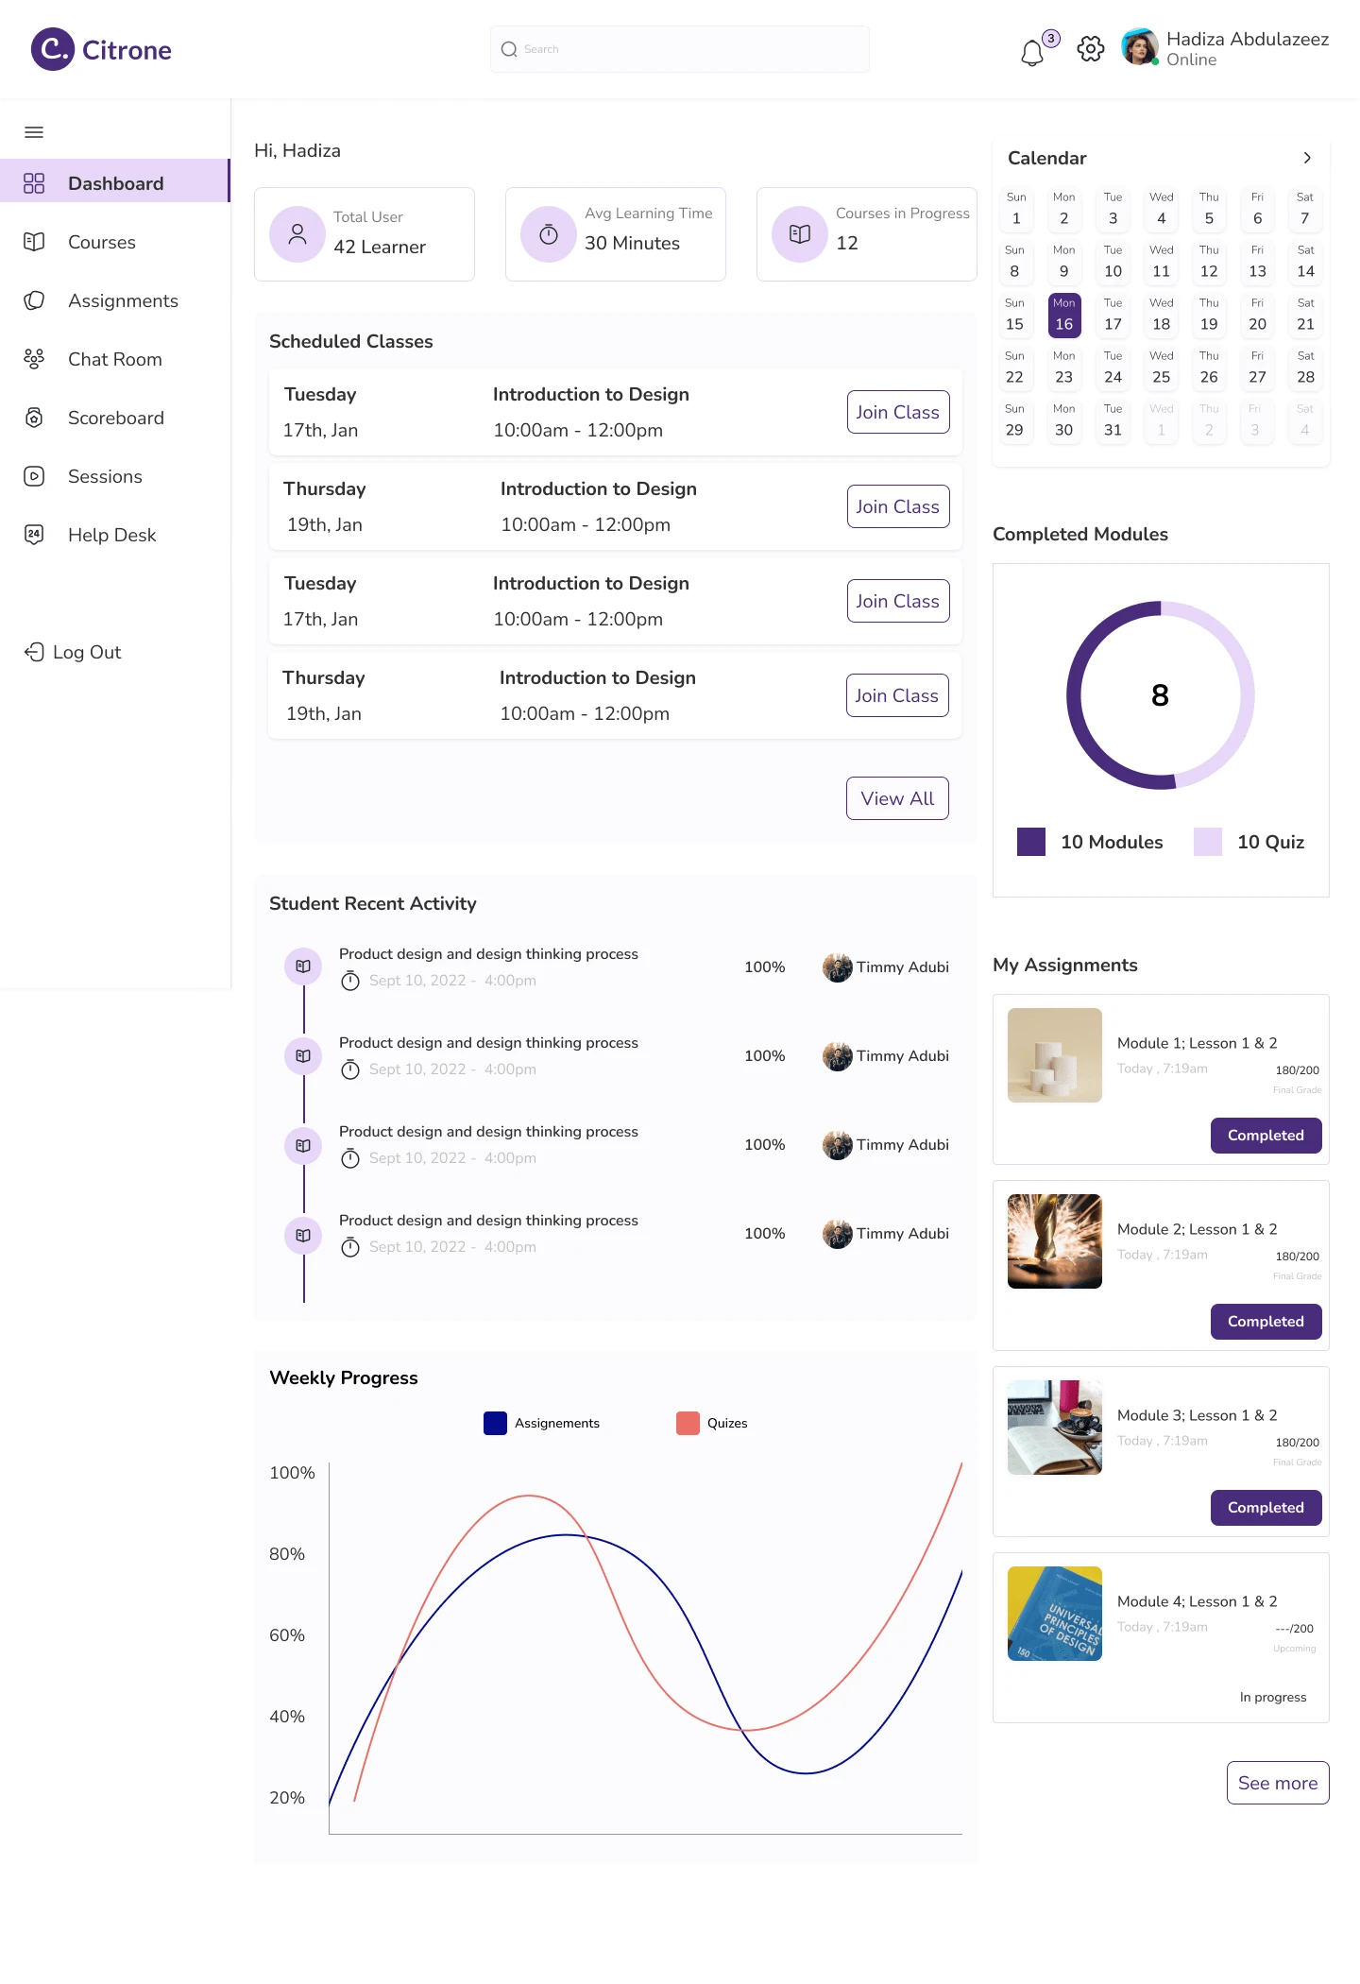This screenshot has width=1360, height=1984.
Task: Click the Scoreboard sidebar icon
Action: tap(34, 418)
